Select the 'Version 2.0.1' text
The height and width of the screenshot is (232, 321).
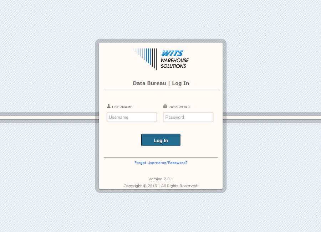[x=161, y=179]
